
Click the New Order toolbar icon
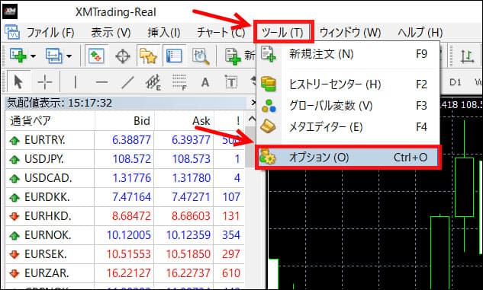[233, 56]
